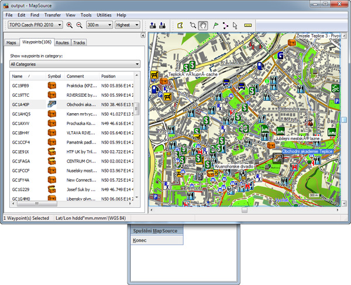Click the Konec item
The width and height of the screenshot is (351, 285).
pos(140,240)
